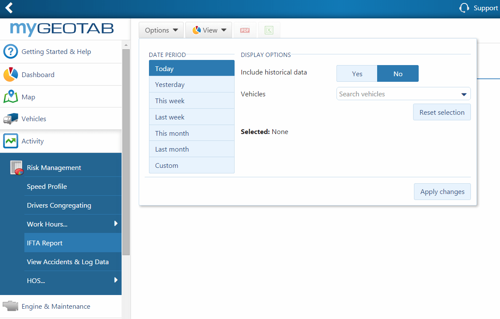Open IFTA Report

pos(73,243)
